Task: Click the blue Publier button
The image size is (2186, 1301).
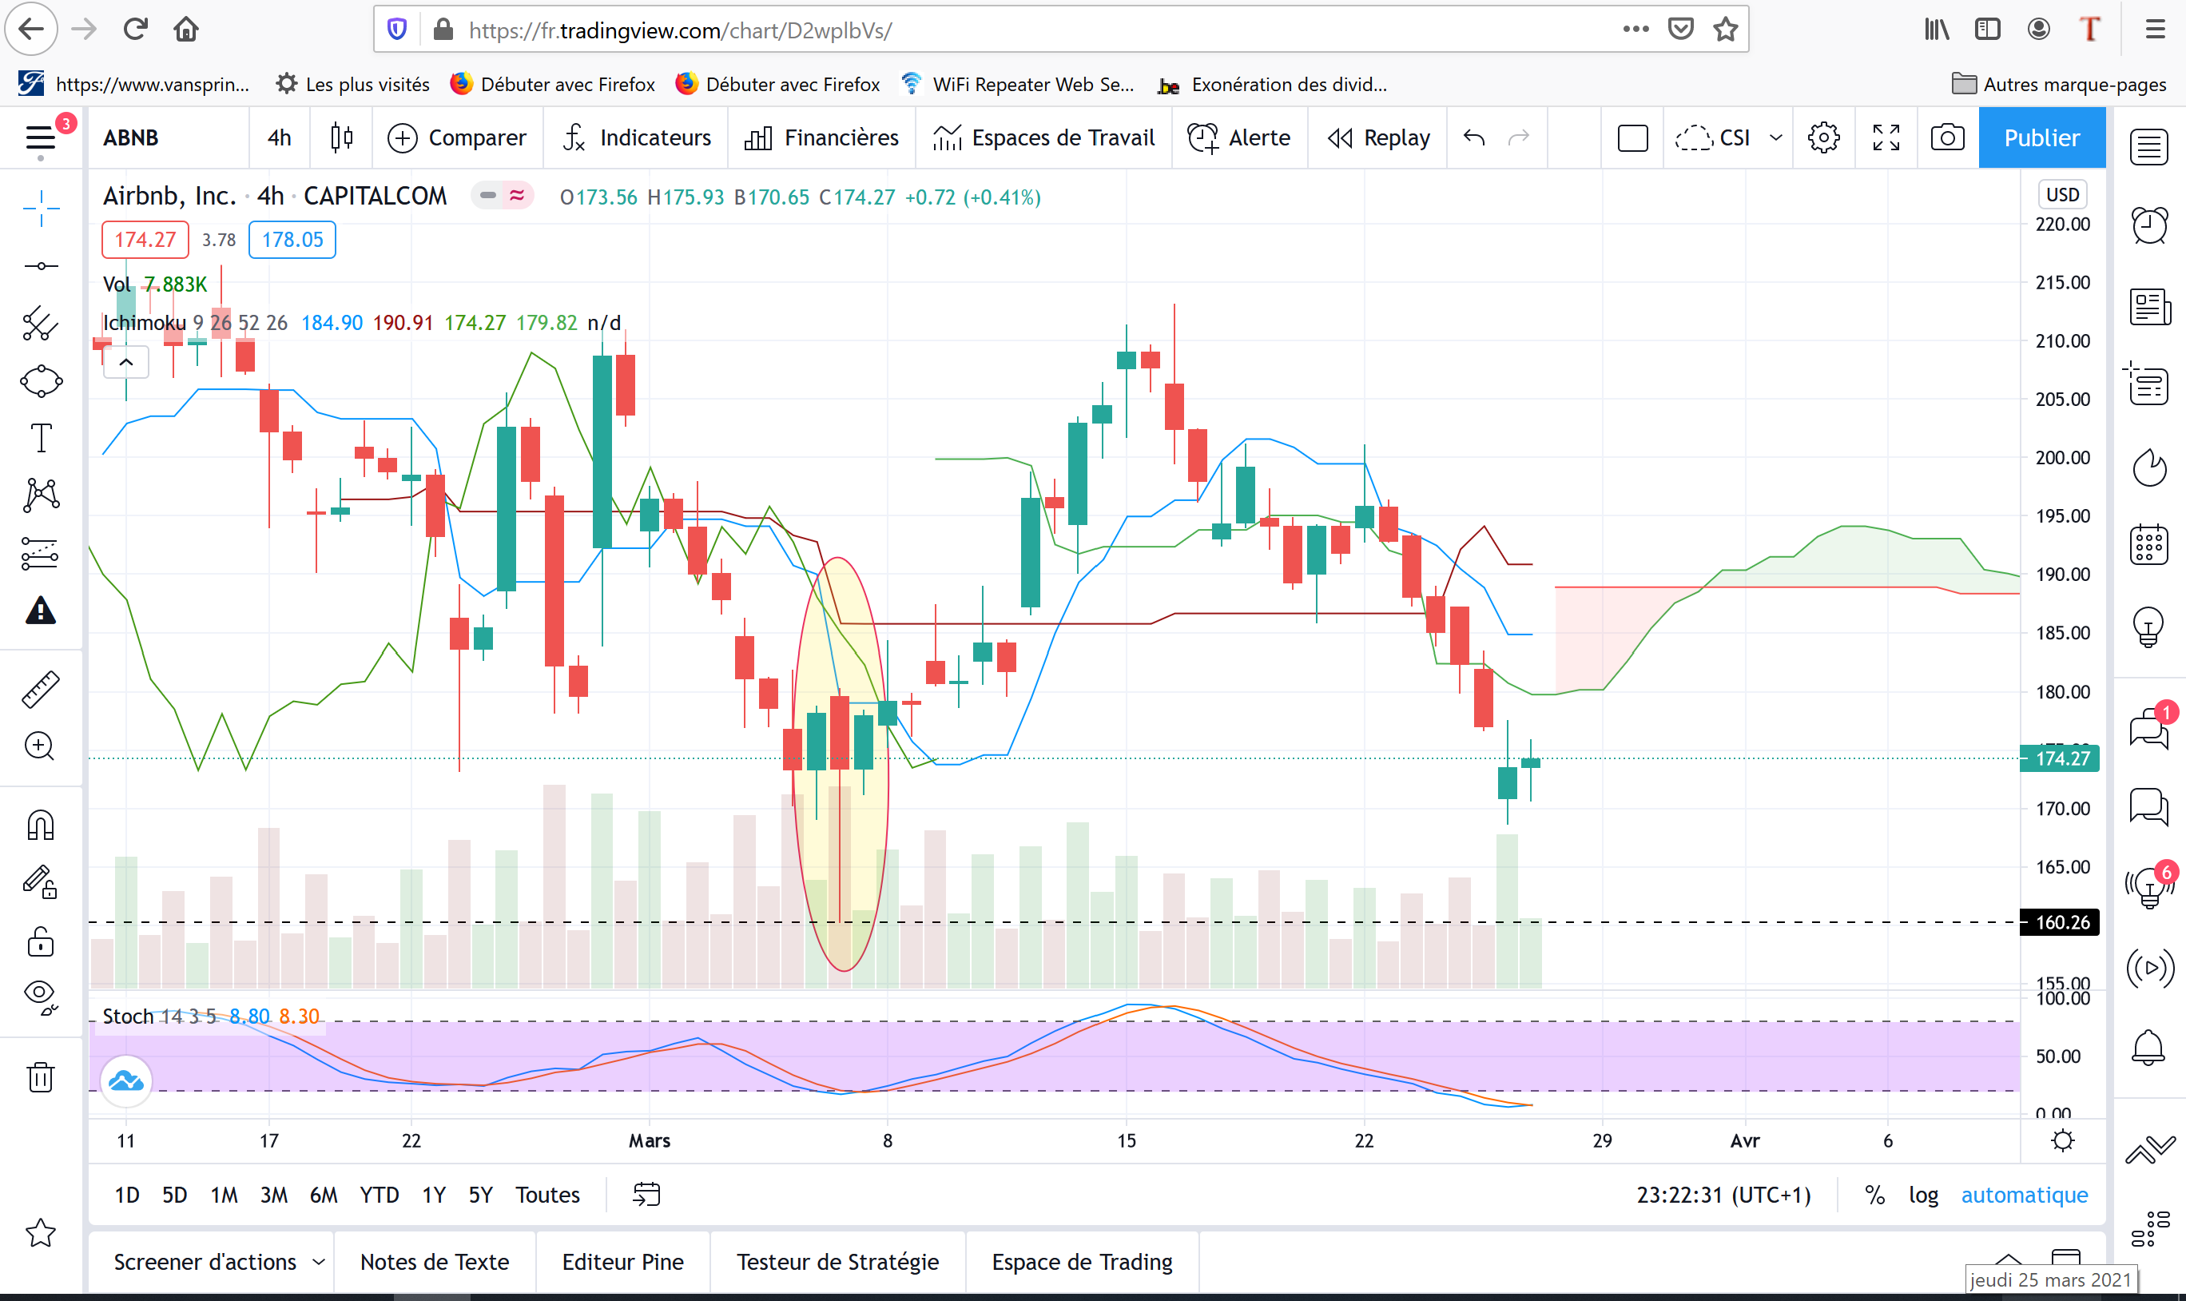Action: 2041,137
